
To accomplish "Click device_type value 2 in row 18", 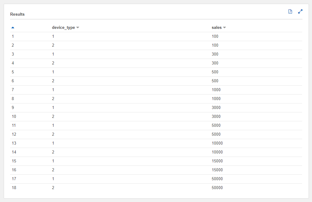I will pos(53,188).
